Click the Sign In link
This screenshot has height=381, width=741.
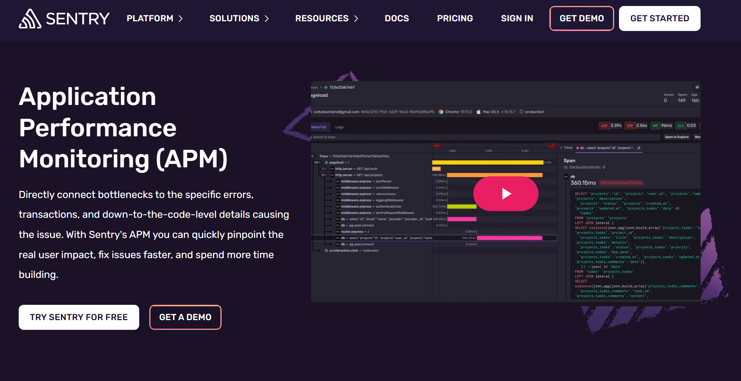(x=517, y=18)
